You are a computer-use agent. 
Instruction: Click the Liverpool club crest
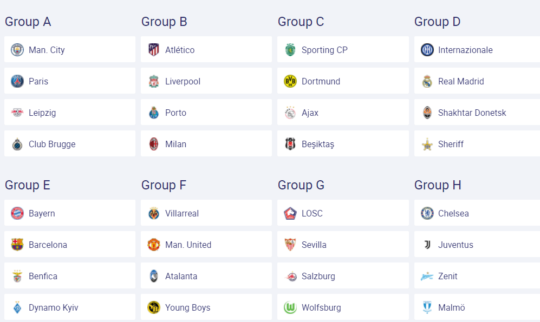click(x=154, y=82)
